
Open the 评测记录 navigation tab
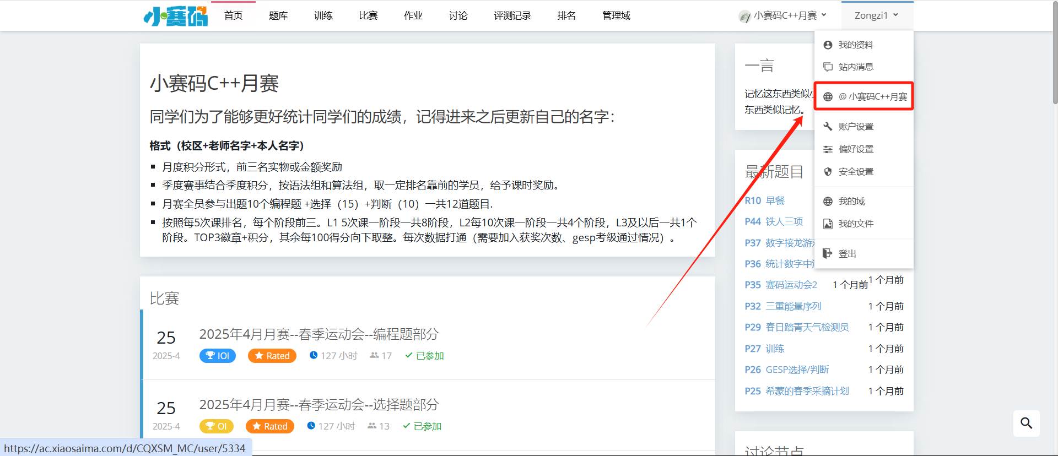pyautogui.click(x=512, y=15)
